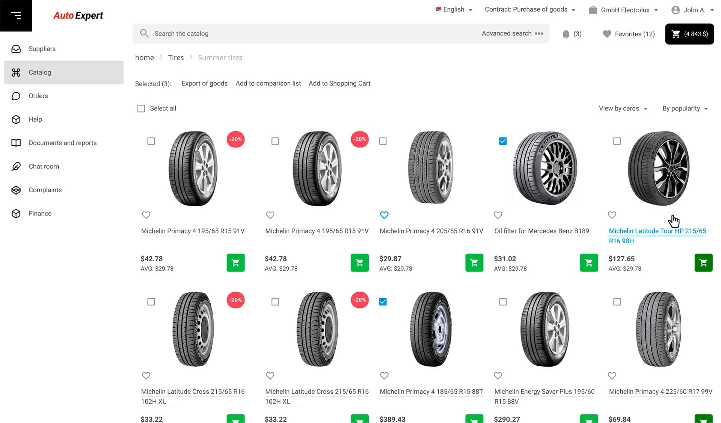The width and height of the screenshot is (721, 423).
Task: Open Michelin Primacy 4 205/55 R16 91V title
Action: (431, 231)
